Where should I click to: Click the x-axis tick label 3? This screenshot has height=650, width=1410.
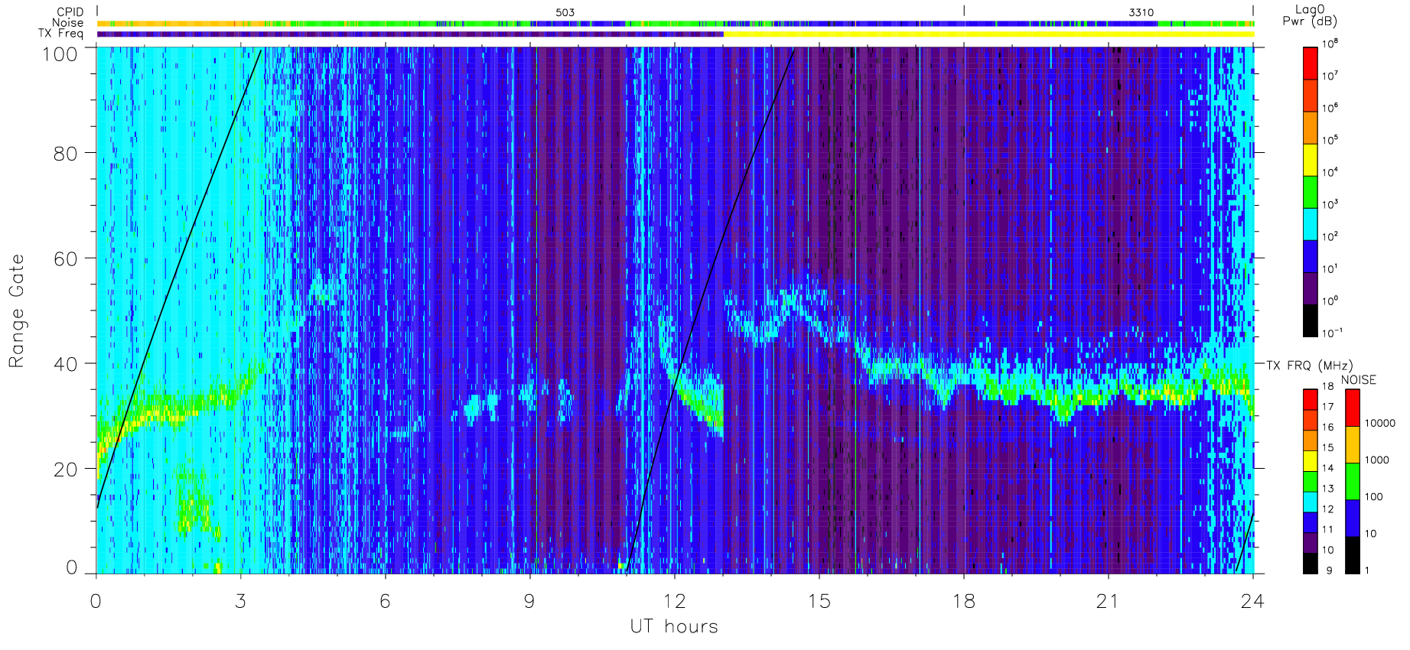[x=241, y=601]
